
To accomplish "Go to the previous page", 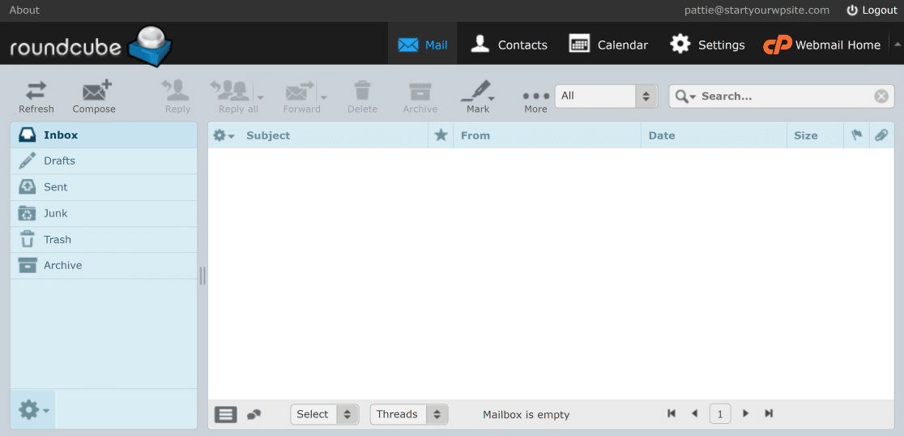I will pos(694,413).
